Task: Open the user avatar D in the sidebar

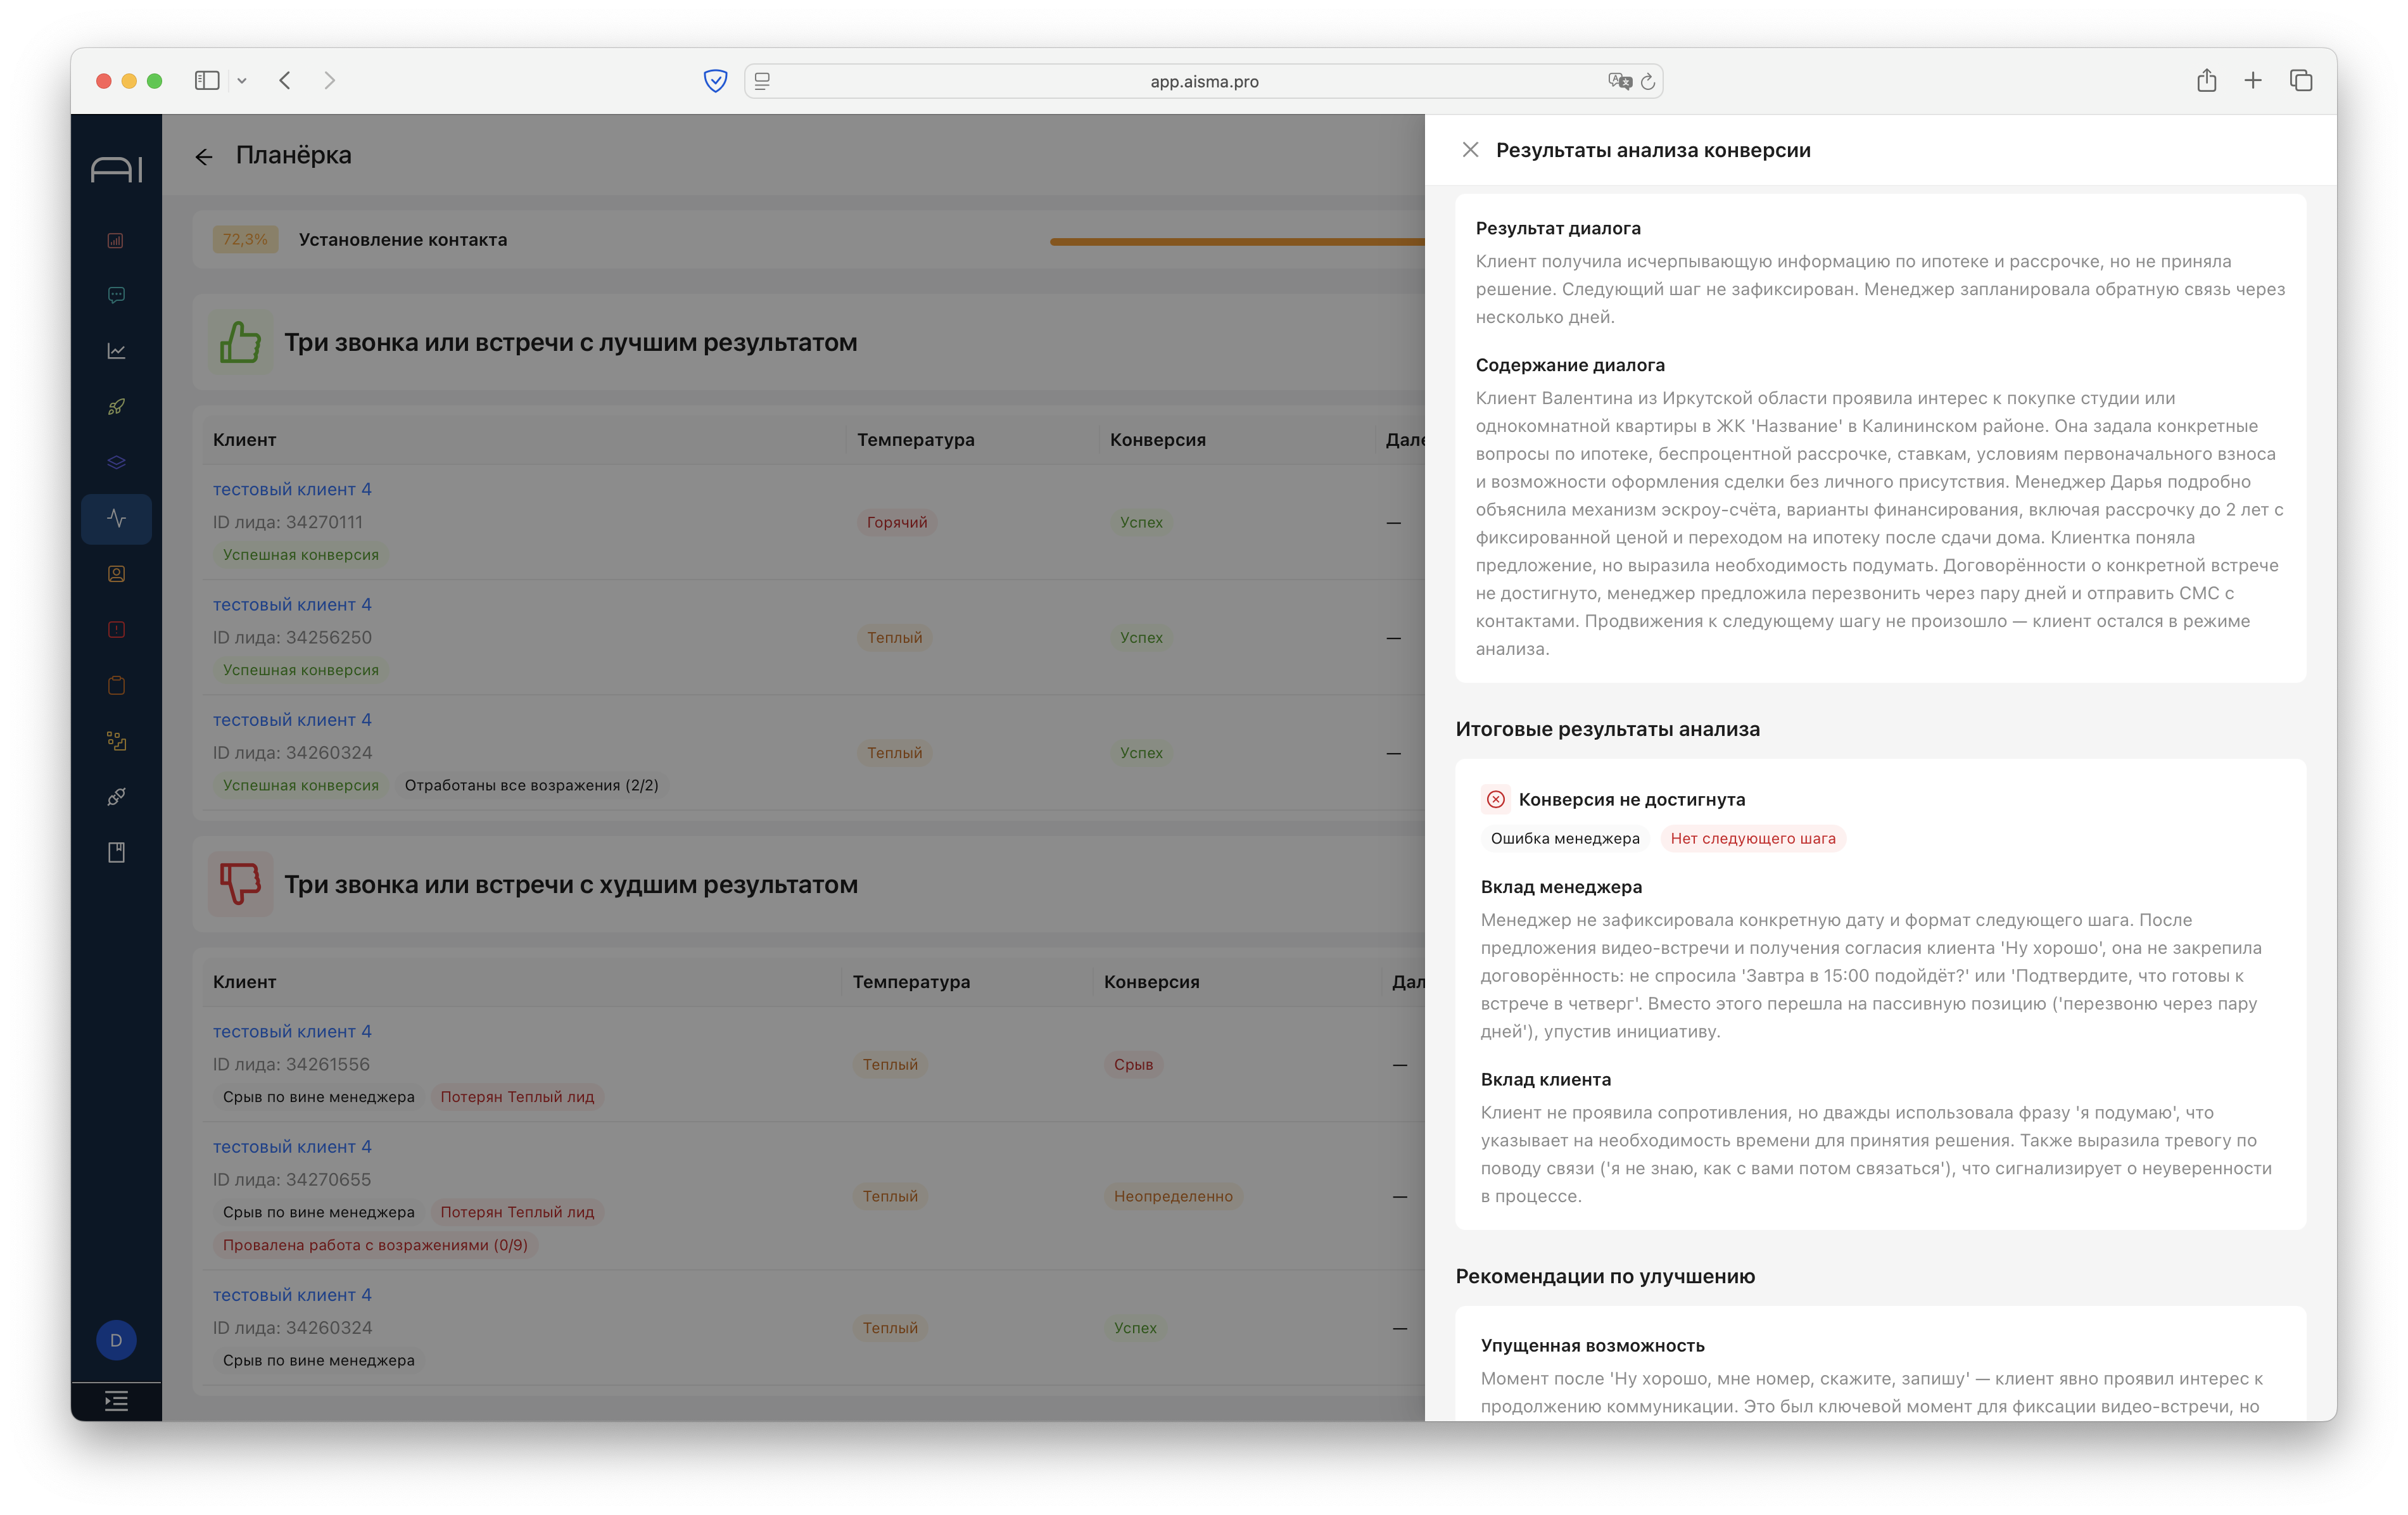Action: pos(116,1340)
